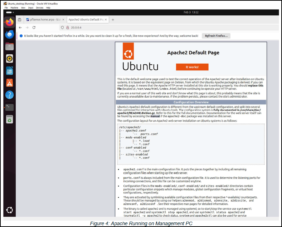Open Firefox View recent browsing icon
Image resolution: width=282 pixels, height=227 pixels.
[20, 20]
